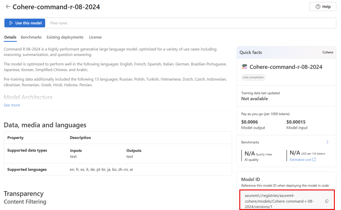The width and height of the screenshot is (341, 210).
Task: Click the Quick facts heading
Action: pos(250,52)
